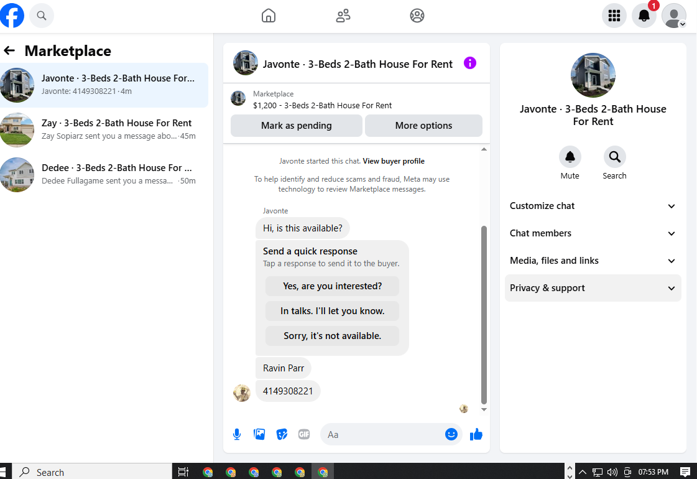Send quick reply 'In talks. I'll let you know.'
The height and width of the screenshot is (479, 697).
(332, 311)
